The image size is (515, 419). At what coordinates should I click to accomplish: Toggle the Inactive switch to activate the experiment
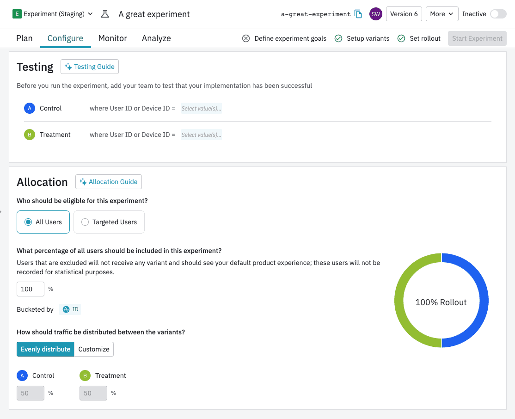point(498,14)
